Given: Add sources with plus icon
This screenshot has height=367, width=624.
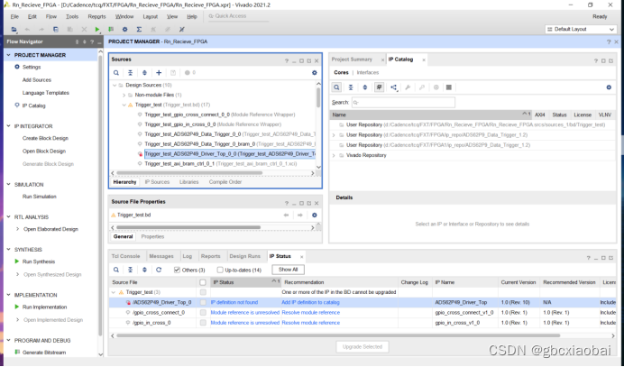Looking at the screenshot, I should tap(159, 73).
